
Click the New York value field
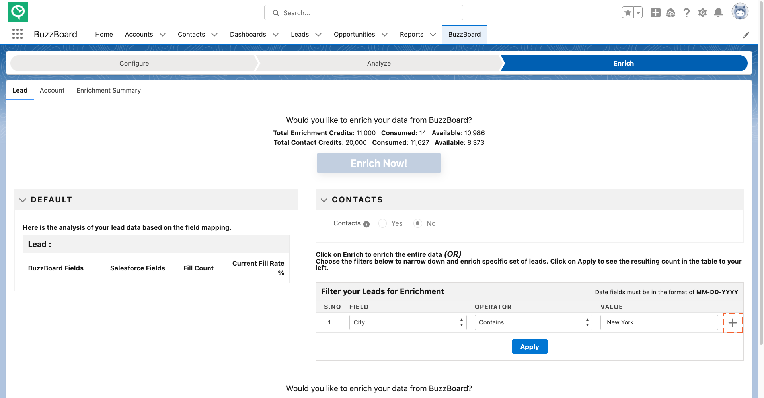pos(659,322)
